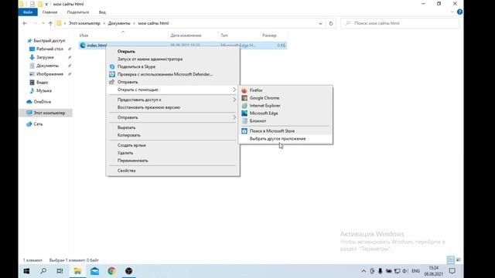
Task: Go back with the back arrow
Action: 25,23
